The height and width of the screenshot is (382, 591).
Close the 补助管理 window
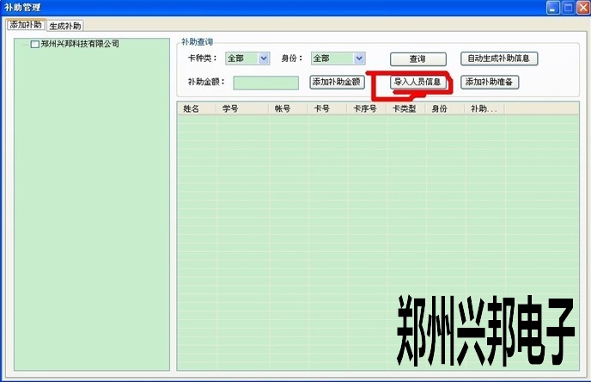[x=583, y=8]
